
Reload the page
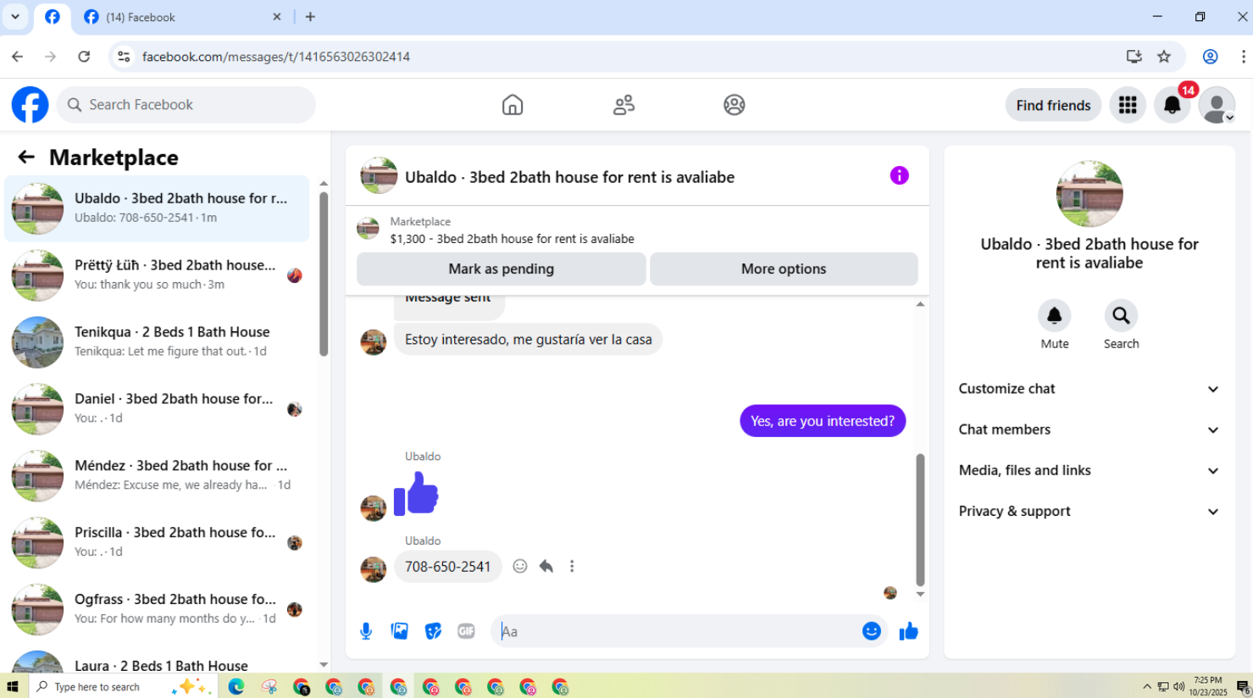84,57
